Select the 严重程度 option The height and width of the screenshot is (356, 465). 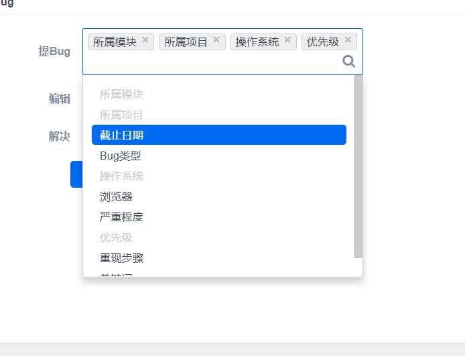(x=121, y=217)
